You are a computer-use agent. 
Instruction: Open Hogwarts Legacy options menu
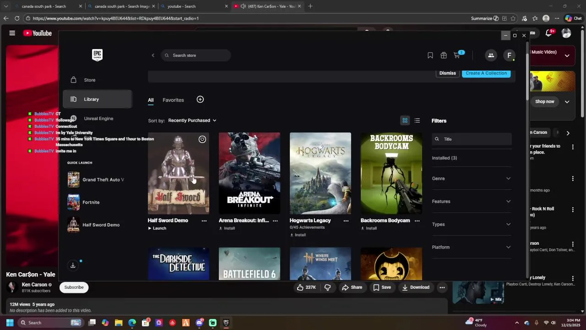click(x=346, y=220)
